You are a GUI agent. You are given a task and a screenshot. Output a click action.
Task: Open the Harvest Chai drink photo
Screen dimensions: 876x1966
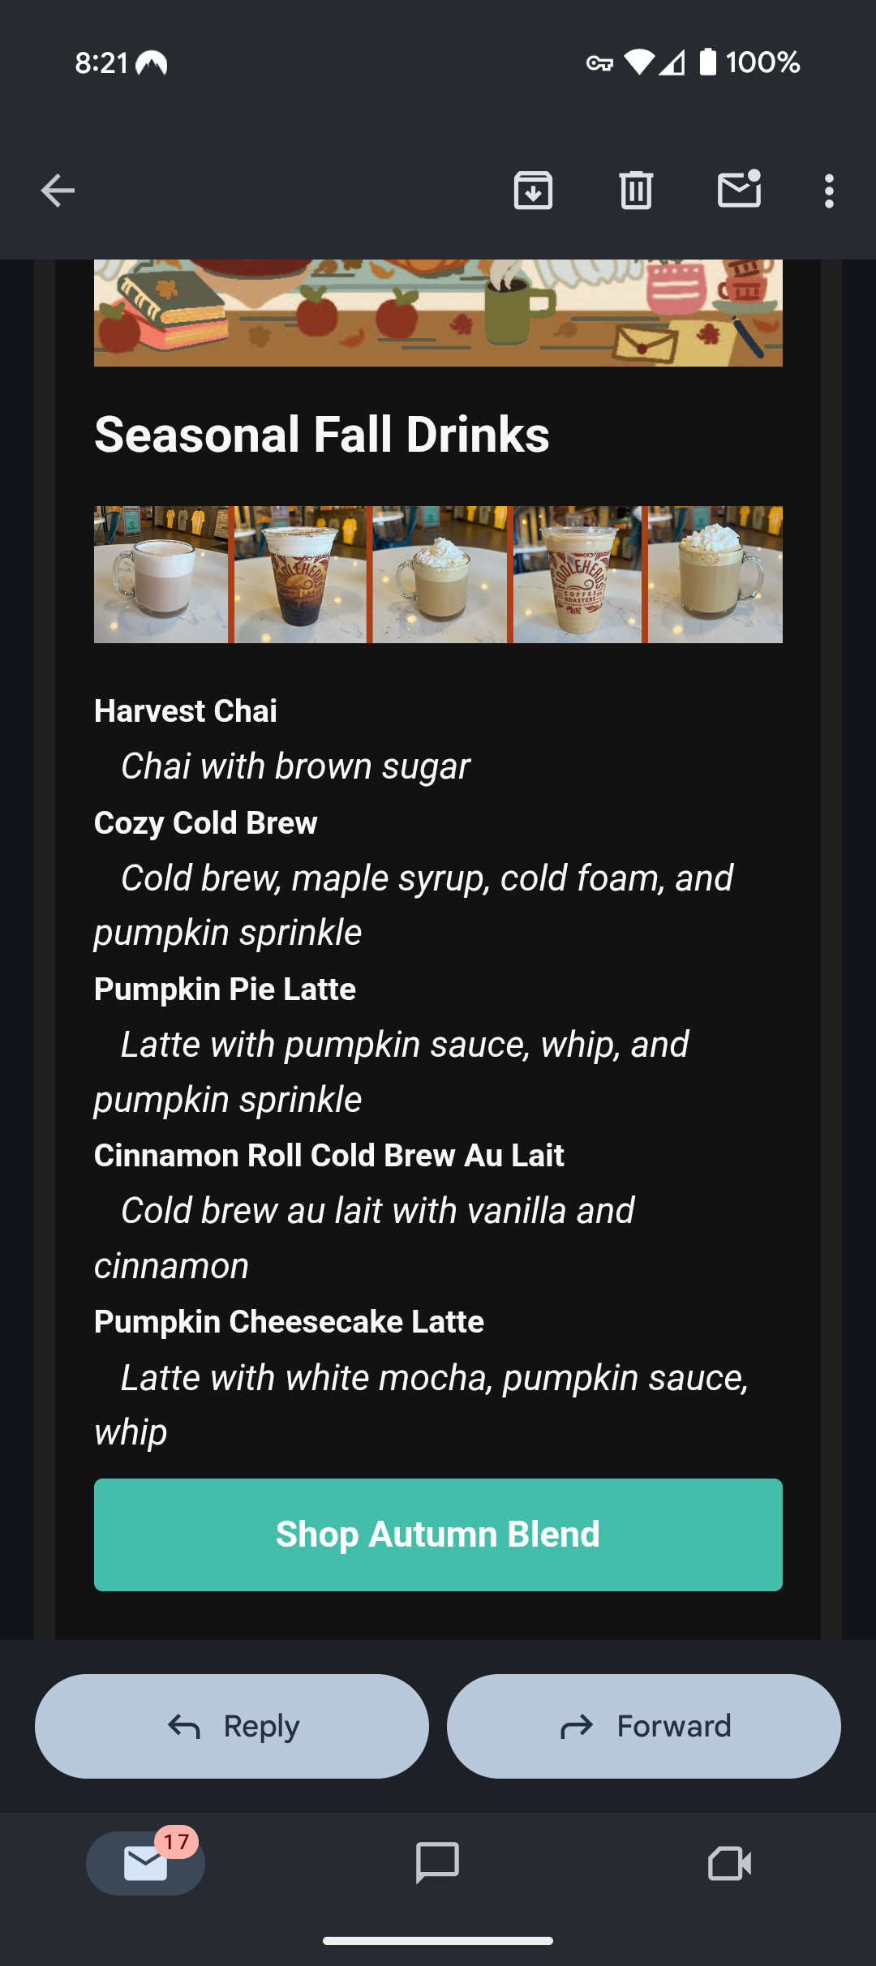[161, 575]
